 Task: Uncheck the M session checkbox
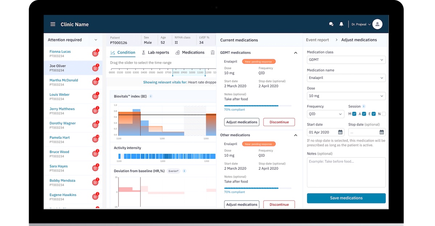354,114
